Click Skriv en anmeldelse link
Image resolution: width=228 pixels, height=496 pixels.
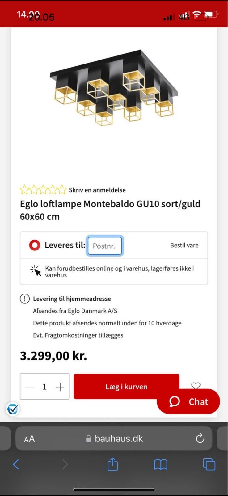(x=97, y=190)
